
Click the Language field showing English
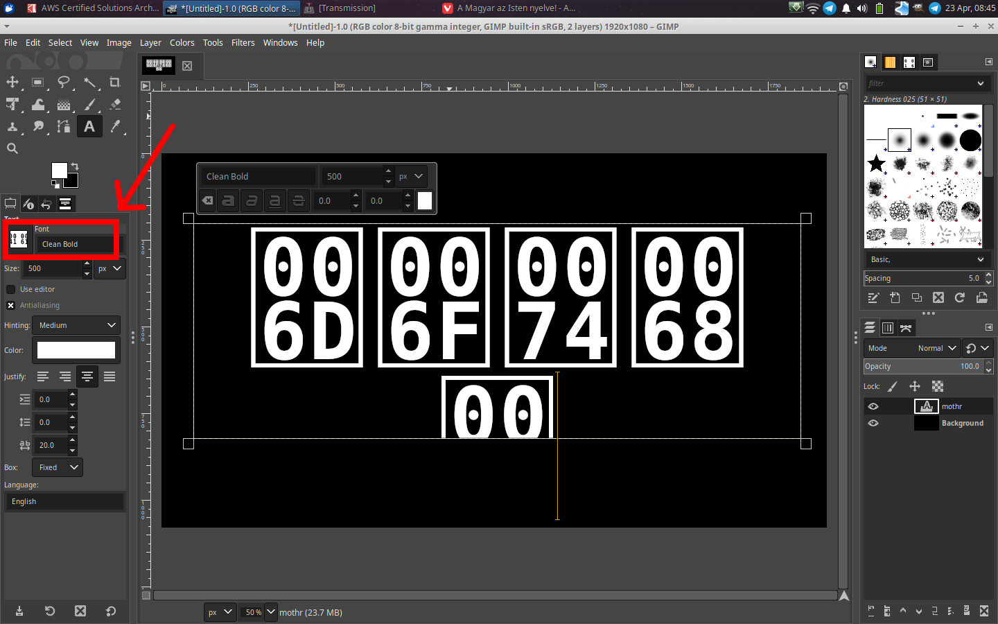coord(64,501)
